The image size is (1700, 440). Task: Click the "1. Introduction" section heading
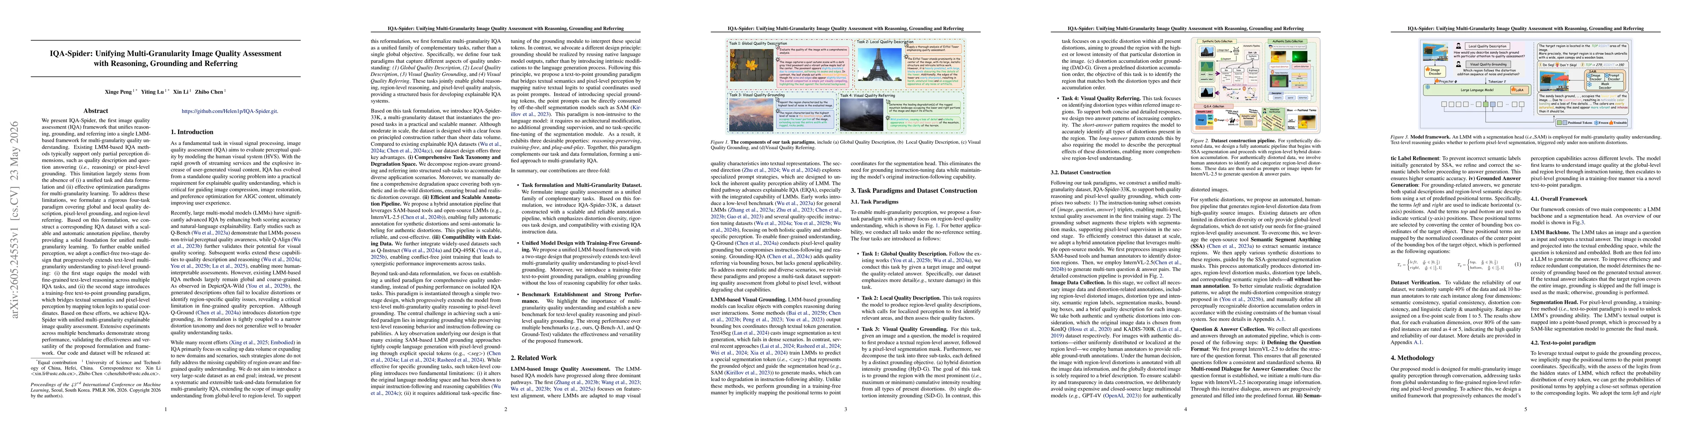[x=192, y=132]
